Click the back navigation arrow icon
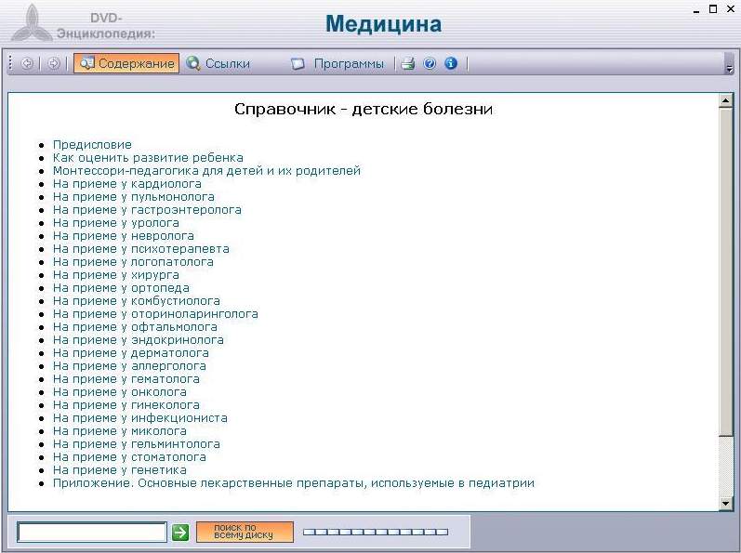 coord(27,64)
